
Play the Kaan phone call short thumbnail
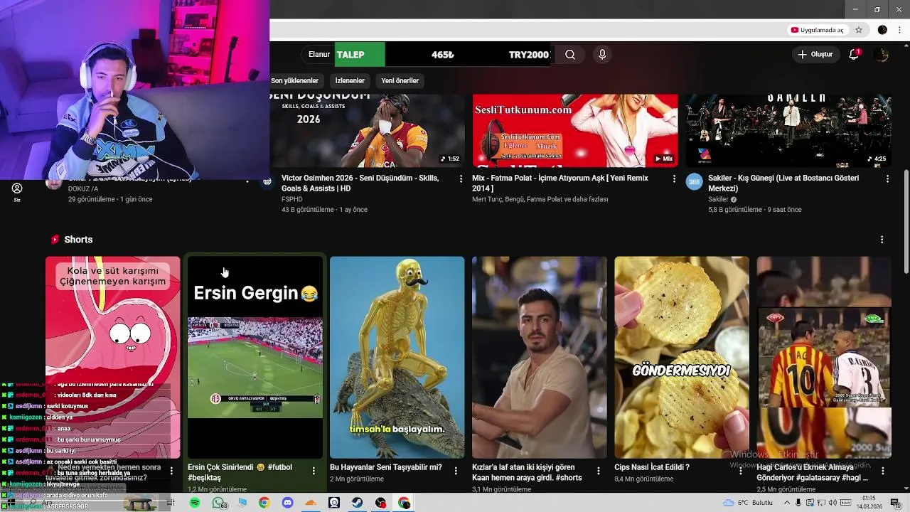click(x=540, y=357)
